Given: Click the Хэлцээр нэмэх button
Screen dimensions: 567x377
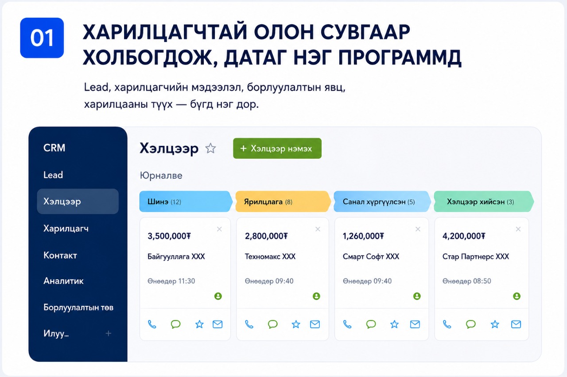Looking at the screenshot, I should tap(277, 149).
